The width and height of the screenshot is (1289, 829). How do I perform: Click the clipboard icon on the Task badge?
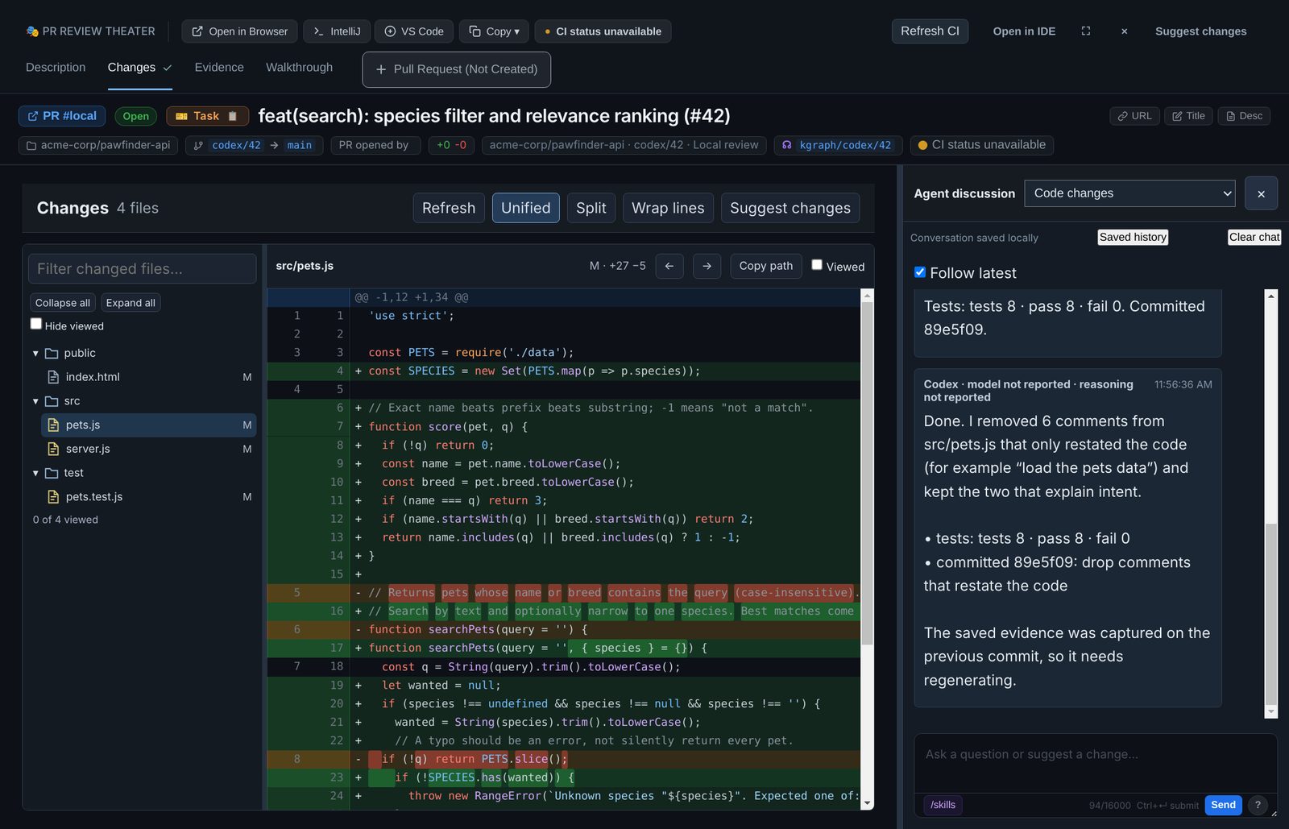click(x=233, y=116)
